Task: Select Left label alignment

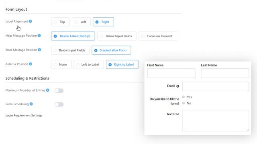Action: [x=81, y=22]
